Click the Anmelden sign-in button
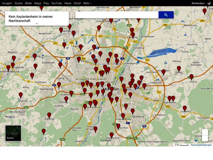213x160 pixels. pyautogui.click(x=198, y=3)
